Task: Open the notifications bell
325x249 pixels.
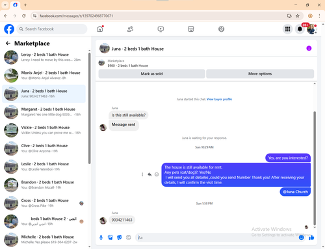Action: (300, 29)
